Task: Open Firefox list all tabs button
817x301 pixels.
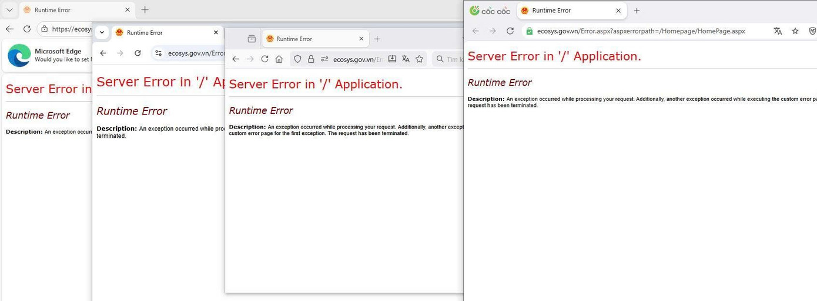Action: click(252, 39)
